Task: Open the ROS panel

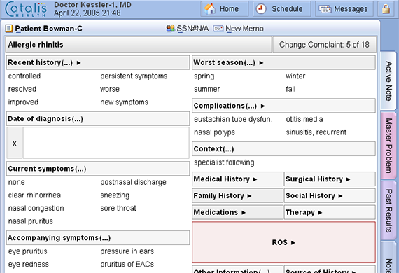Action: coord(283,242)
